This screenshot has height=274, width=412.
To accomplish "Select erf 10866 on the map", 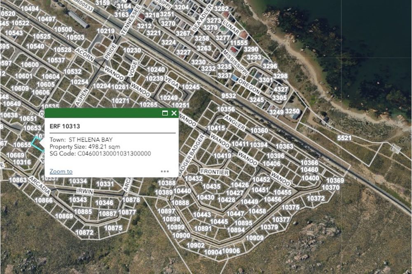I will click(x=43, y=200).
